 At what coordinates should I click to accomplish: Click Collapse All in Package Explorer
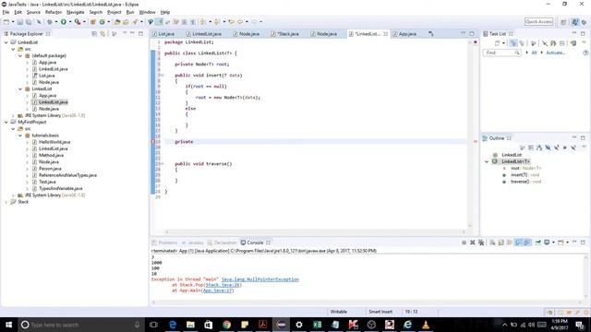[x=94, y=34]
